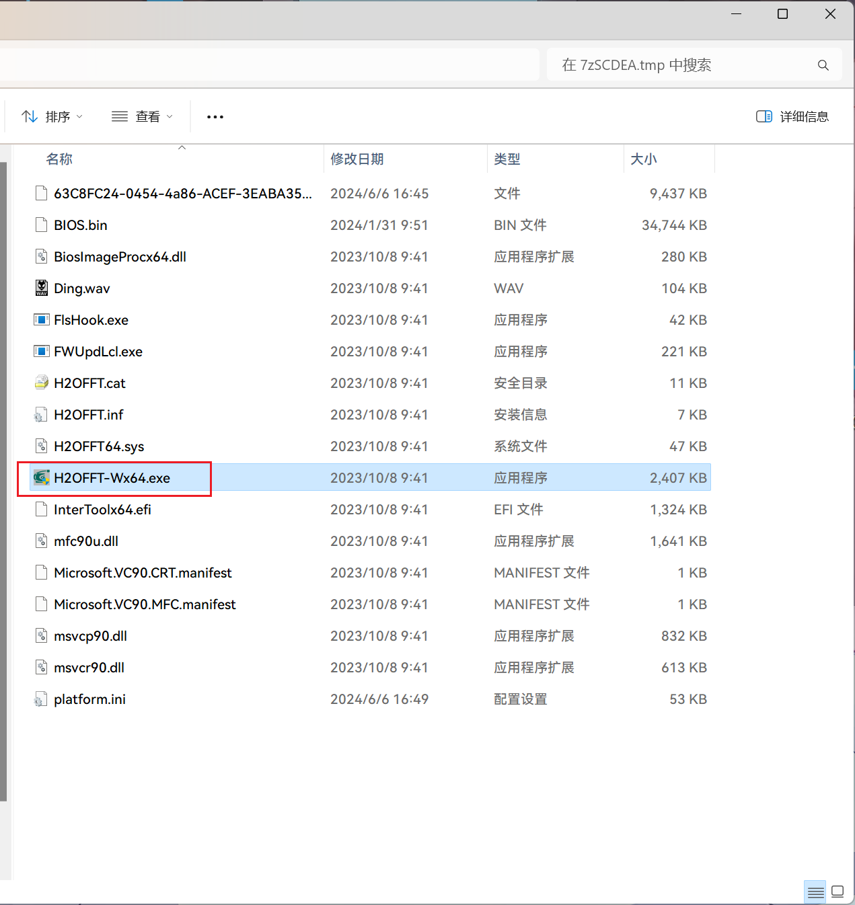Select the msvcp90.dll file icon
This screenshot has width=855, height=905.
pyautogui.click(x=42, y=636)
